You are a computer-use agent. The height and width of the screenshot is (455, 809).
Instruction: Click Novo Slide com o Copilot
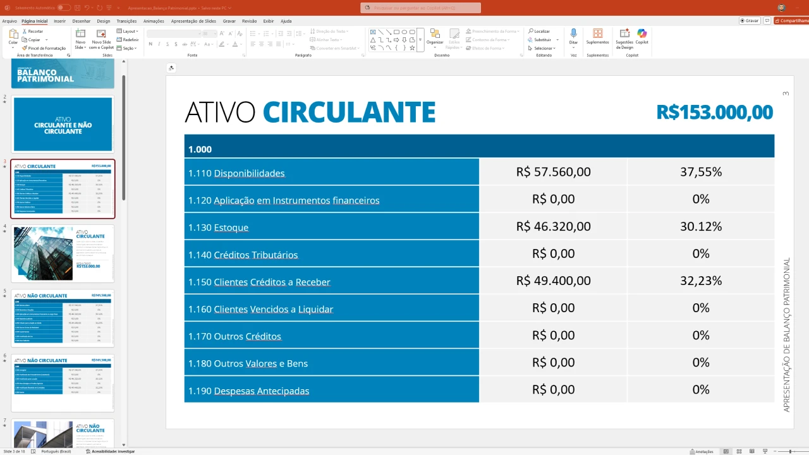click(101, 39)
